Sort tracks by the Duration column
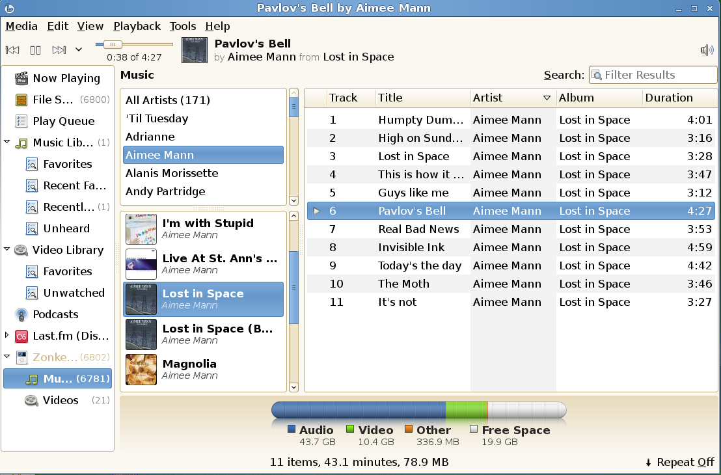The image size is (721, 475). (669, 98)
